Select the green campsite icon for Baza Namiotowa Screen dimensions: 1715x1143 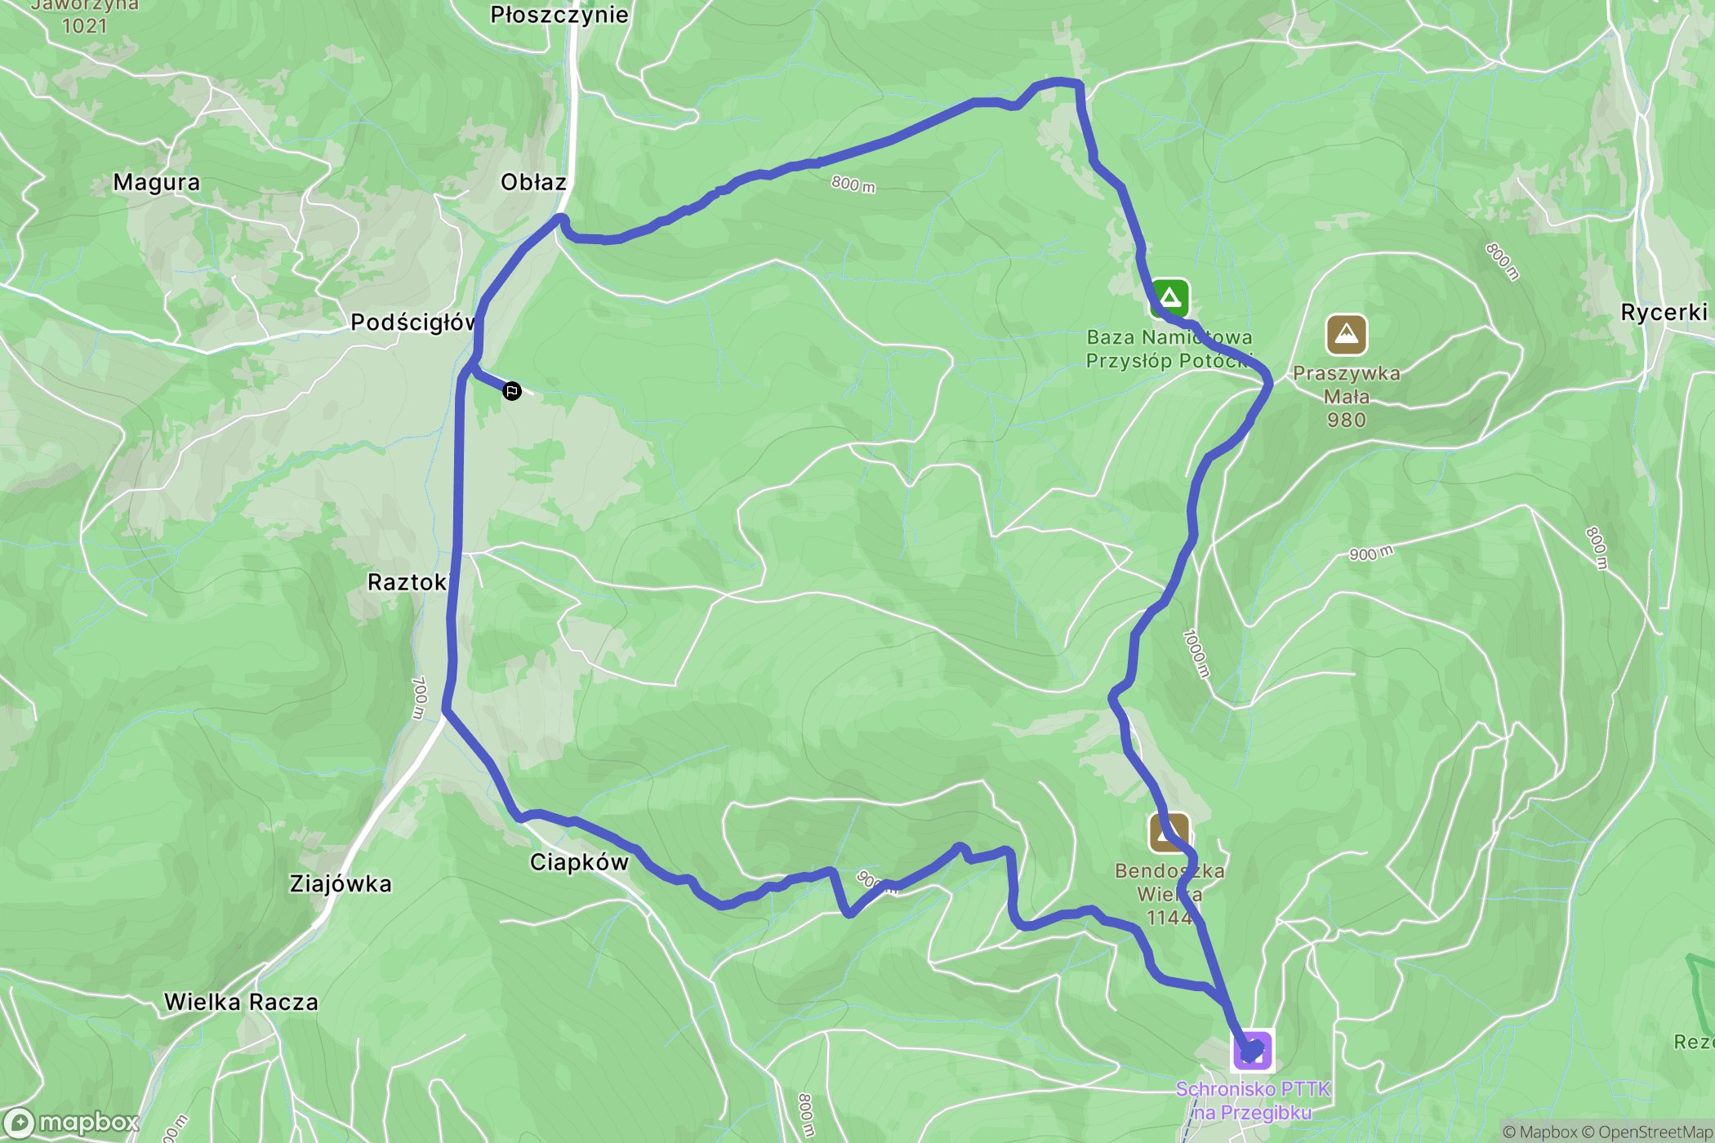point(1169,298)
